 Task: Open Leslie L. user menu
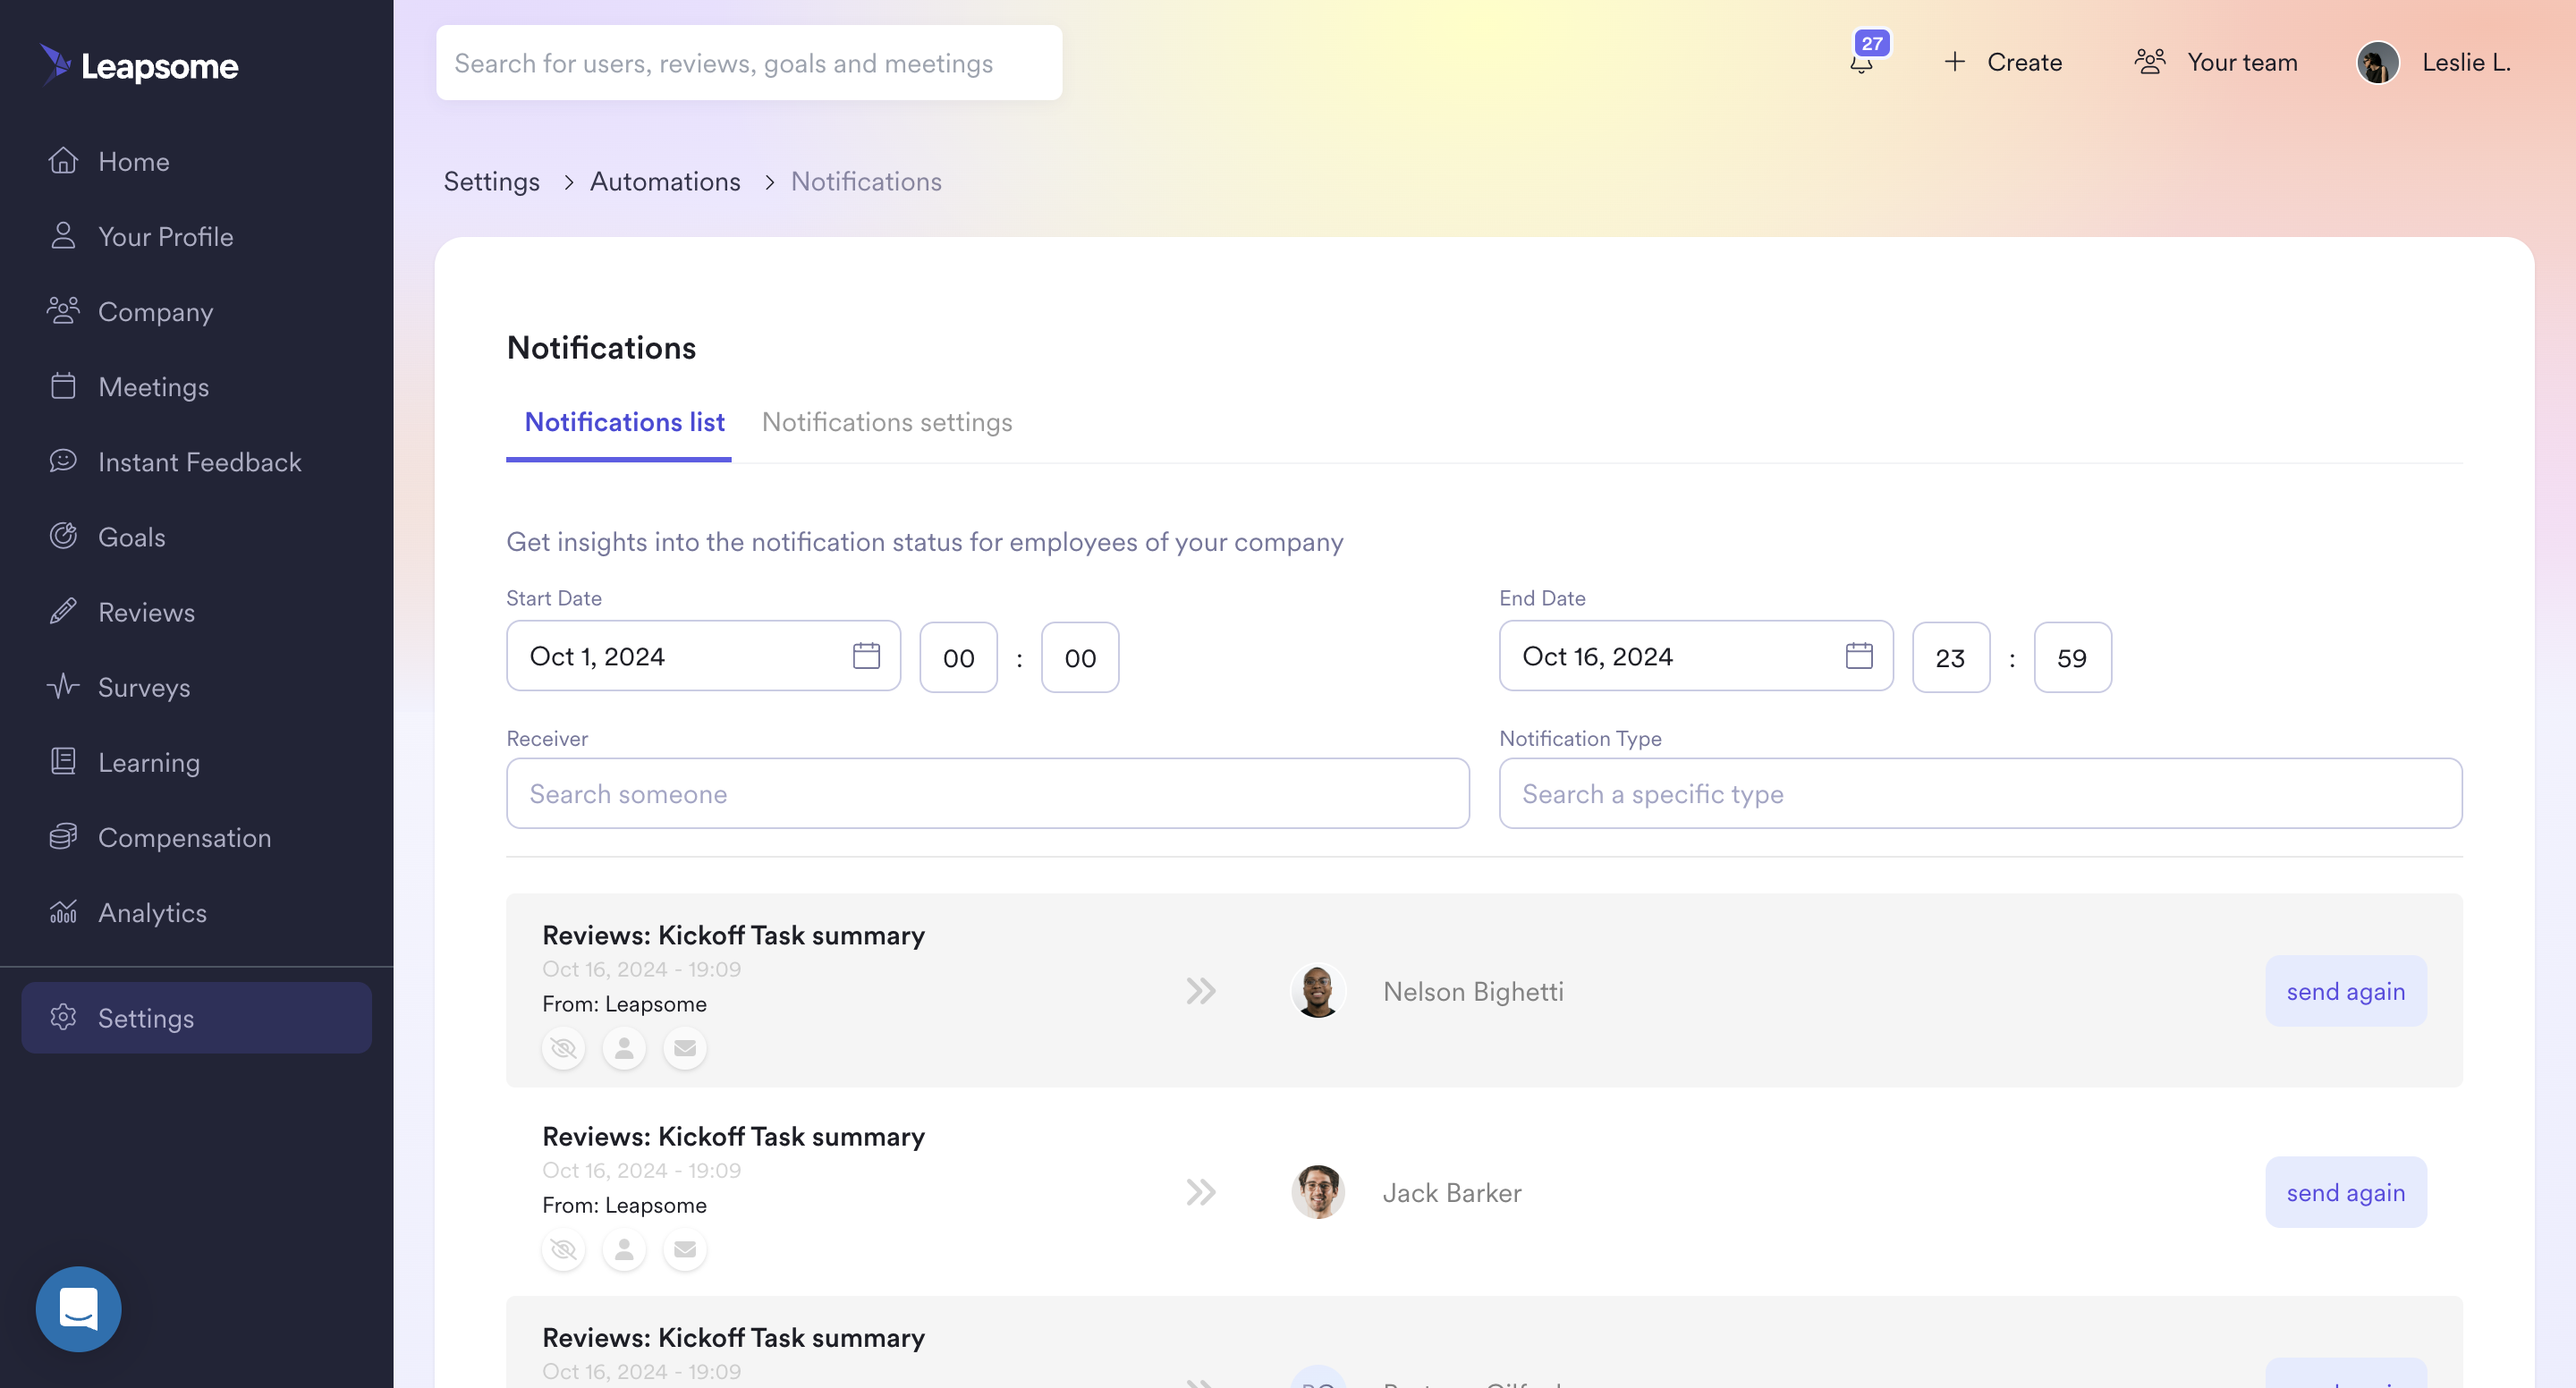(x=2435, y=62)
